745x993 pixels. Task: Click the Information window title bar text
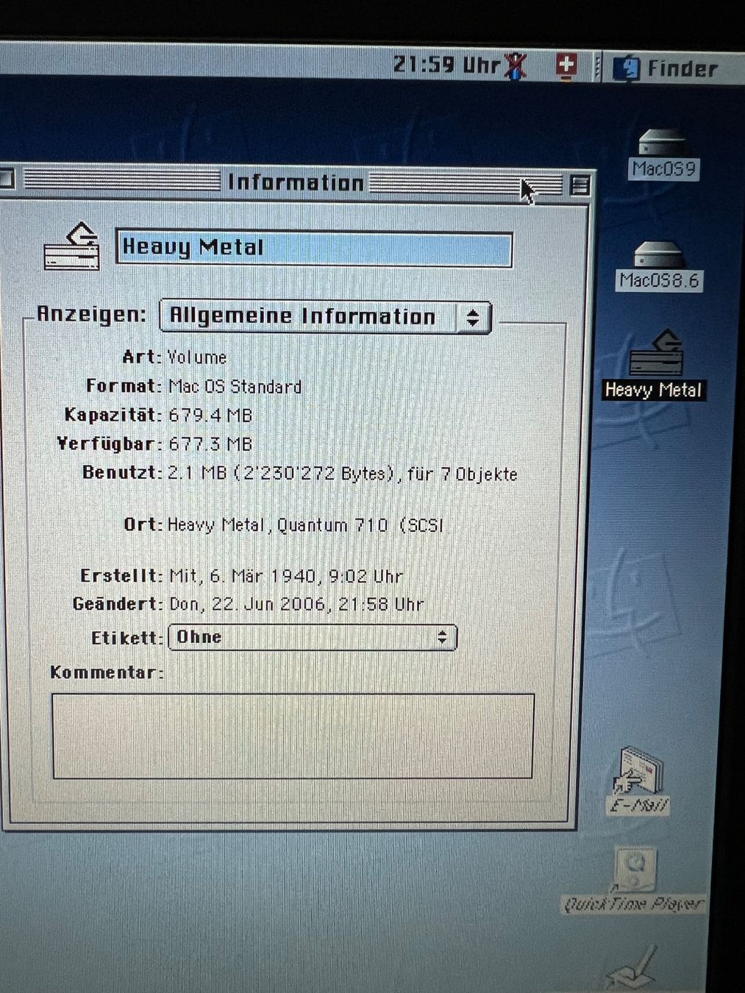click(x=296, y=182)
